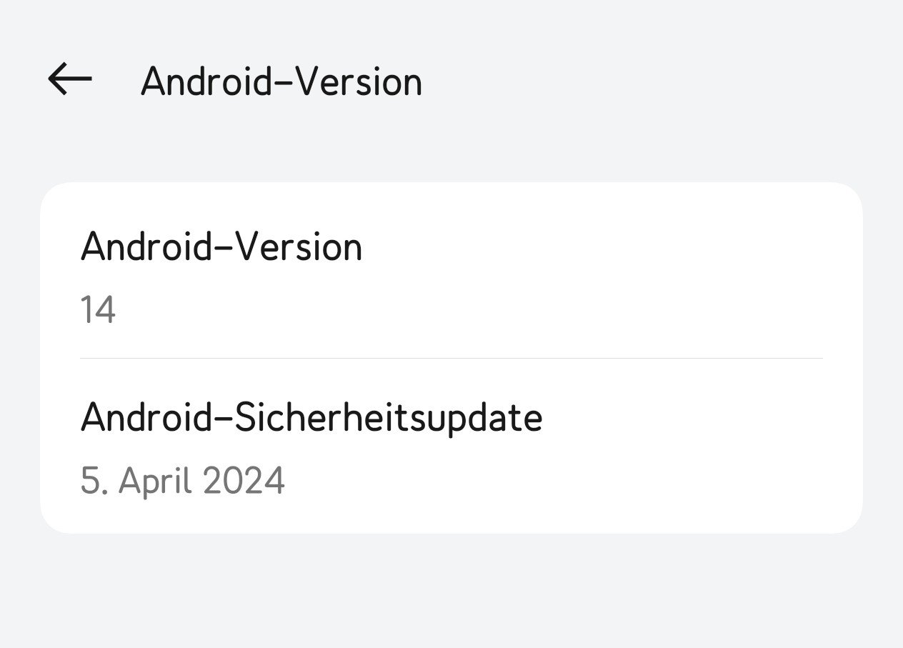Open the Android-Version entry in the card
Viewport: 903px width, 648px height.
coord(451,271)
